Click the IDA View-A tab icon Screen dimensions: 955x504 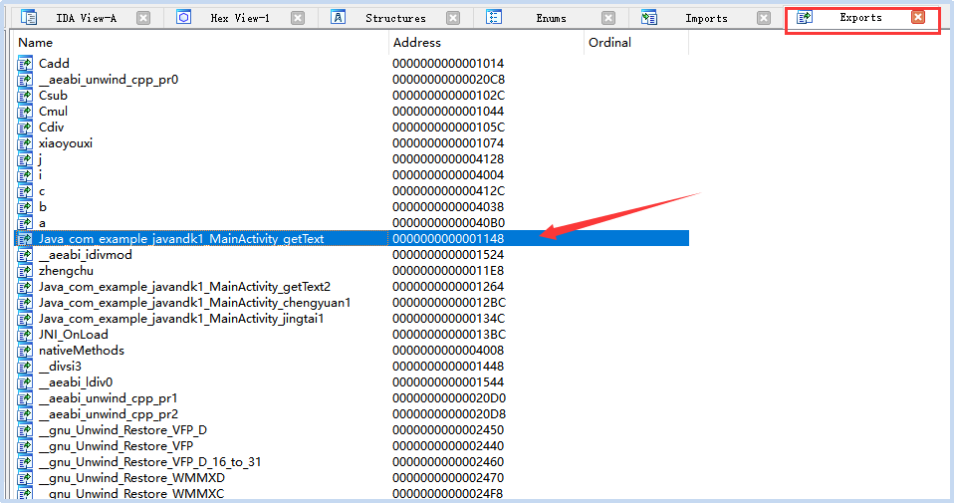point(29,18)
